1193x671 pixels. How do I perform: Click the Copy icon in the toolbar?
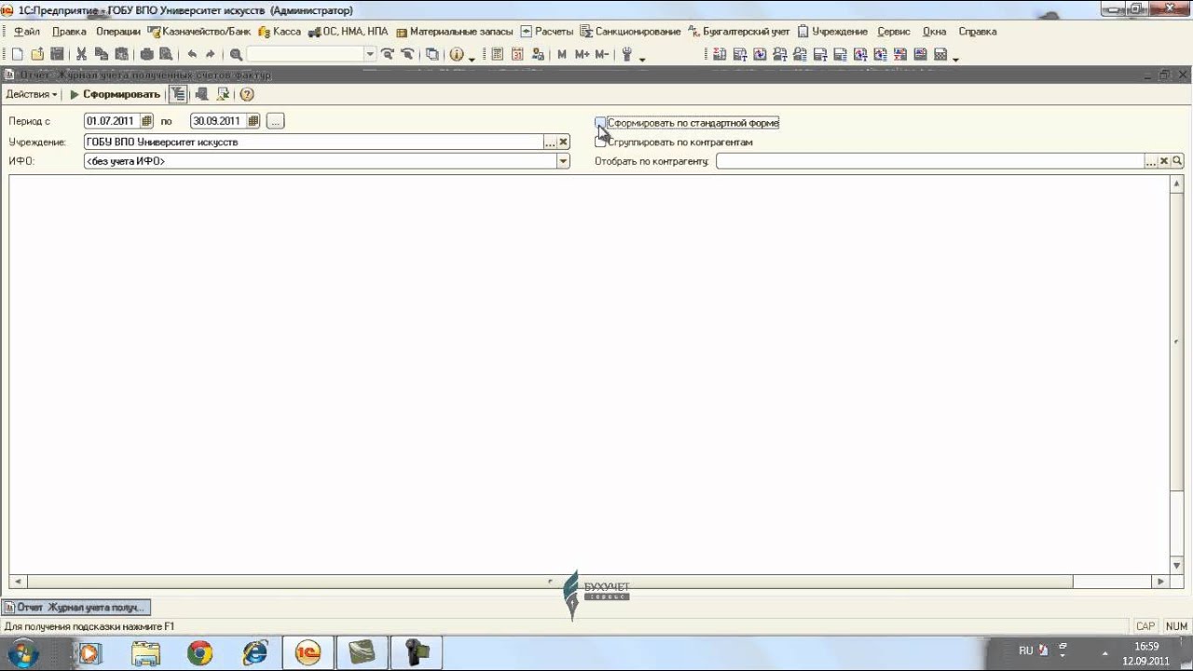[101, 55]
